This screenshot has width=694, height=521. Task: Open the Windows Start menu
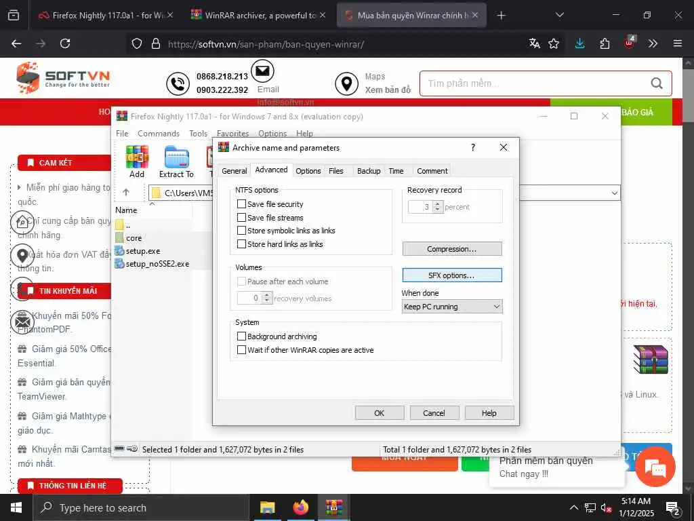click(16, 507)
